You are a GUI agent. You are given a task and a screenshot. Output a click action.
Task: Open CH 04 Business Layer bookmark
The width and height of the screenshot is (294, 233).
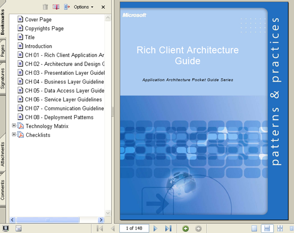[65, 82]
